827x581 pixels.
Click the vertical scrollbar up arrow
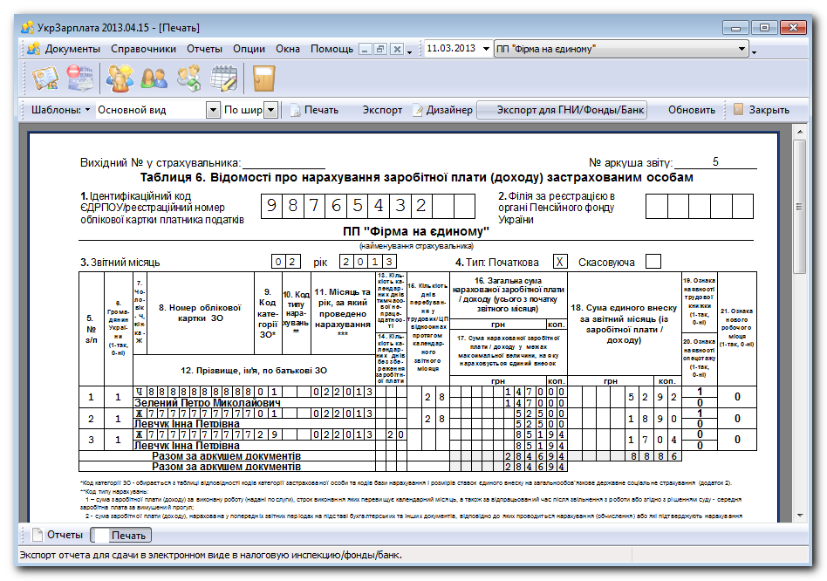point(800,132)
